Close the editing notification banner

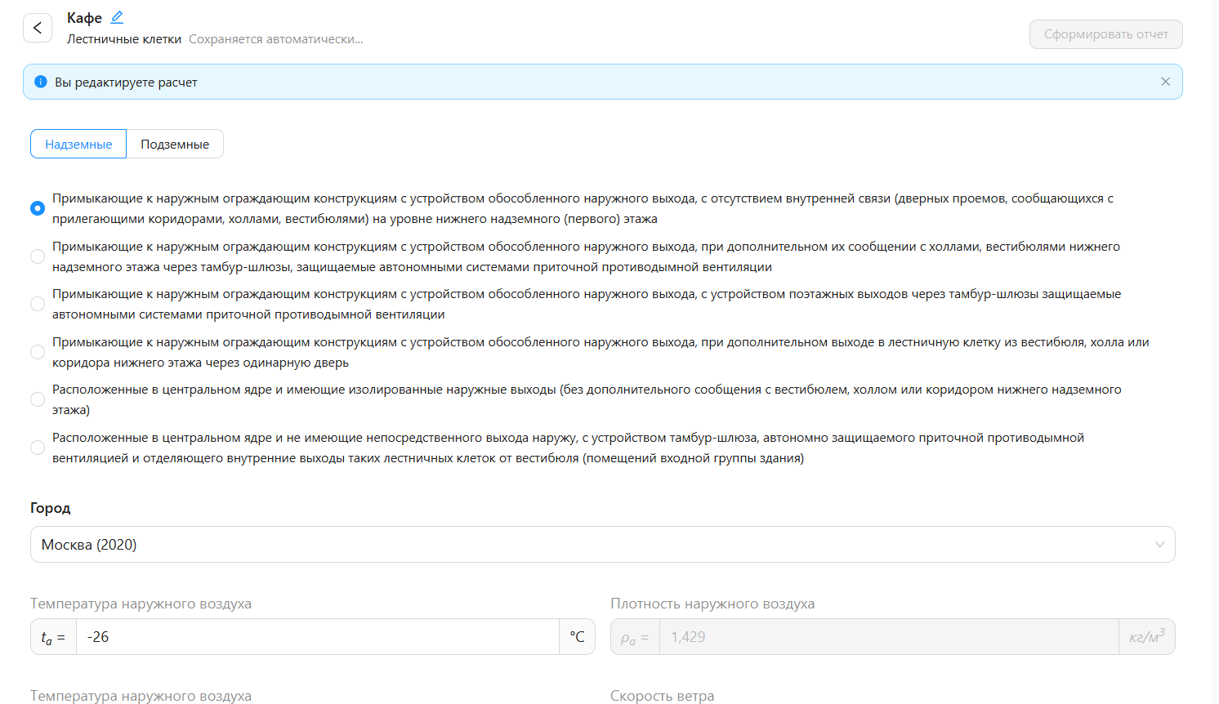point(1165,82)
